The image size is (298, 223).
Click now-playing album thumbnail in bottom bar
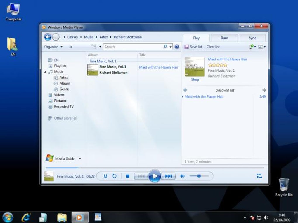coord(49,176)
